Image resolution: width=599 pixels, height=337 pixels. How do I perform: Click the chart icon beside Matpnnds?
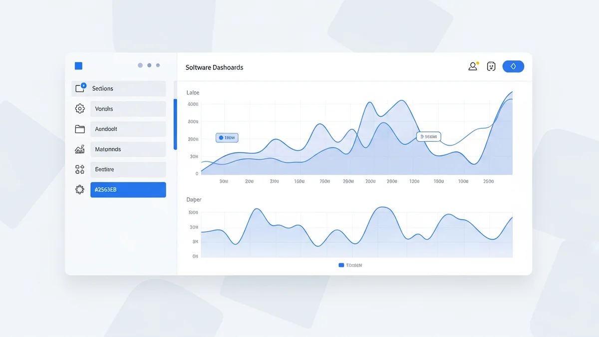pos(80,149)
